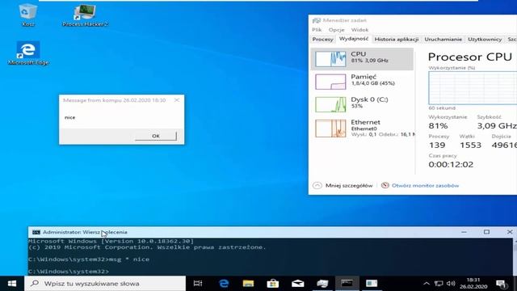Viewport: 517px width, 291px height.
Task: Click the Wiersz polecenia title bar icon
Action: tap(36, 232)
